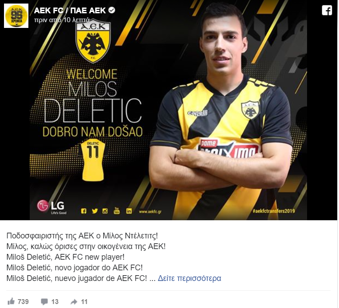The image size is (339, 308).
Task: Click the verified badge next to ΠΑΕ ΑΕΚ
Action: pos(111,10)
